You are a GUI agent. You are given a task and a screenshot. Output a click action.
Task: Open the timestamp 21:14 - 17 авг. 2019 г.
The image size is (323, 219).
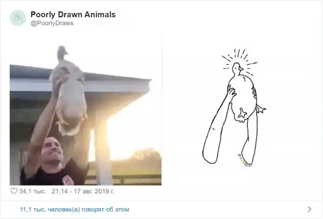pyautogui.click(x=82, y=191)
